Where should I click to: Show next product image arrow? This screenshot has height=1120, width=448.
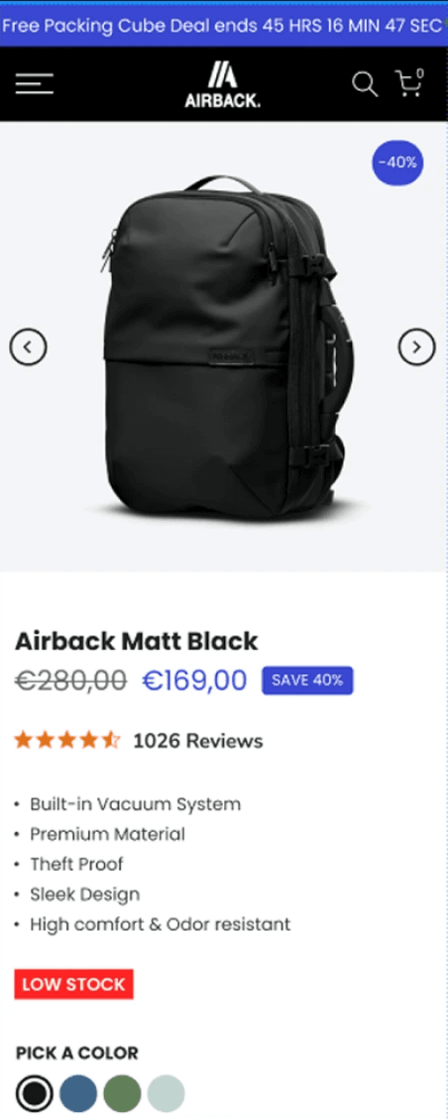pos(416,346)
